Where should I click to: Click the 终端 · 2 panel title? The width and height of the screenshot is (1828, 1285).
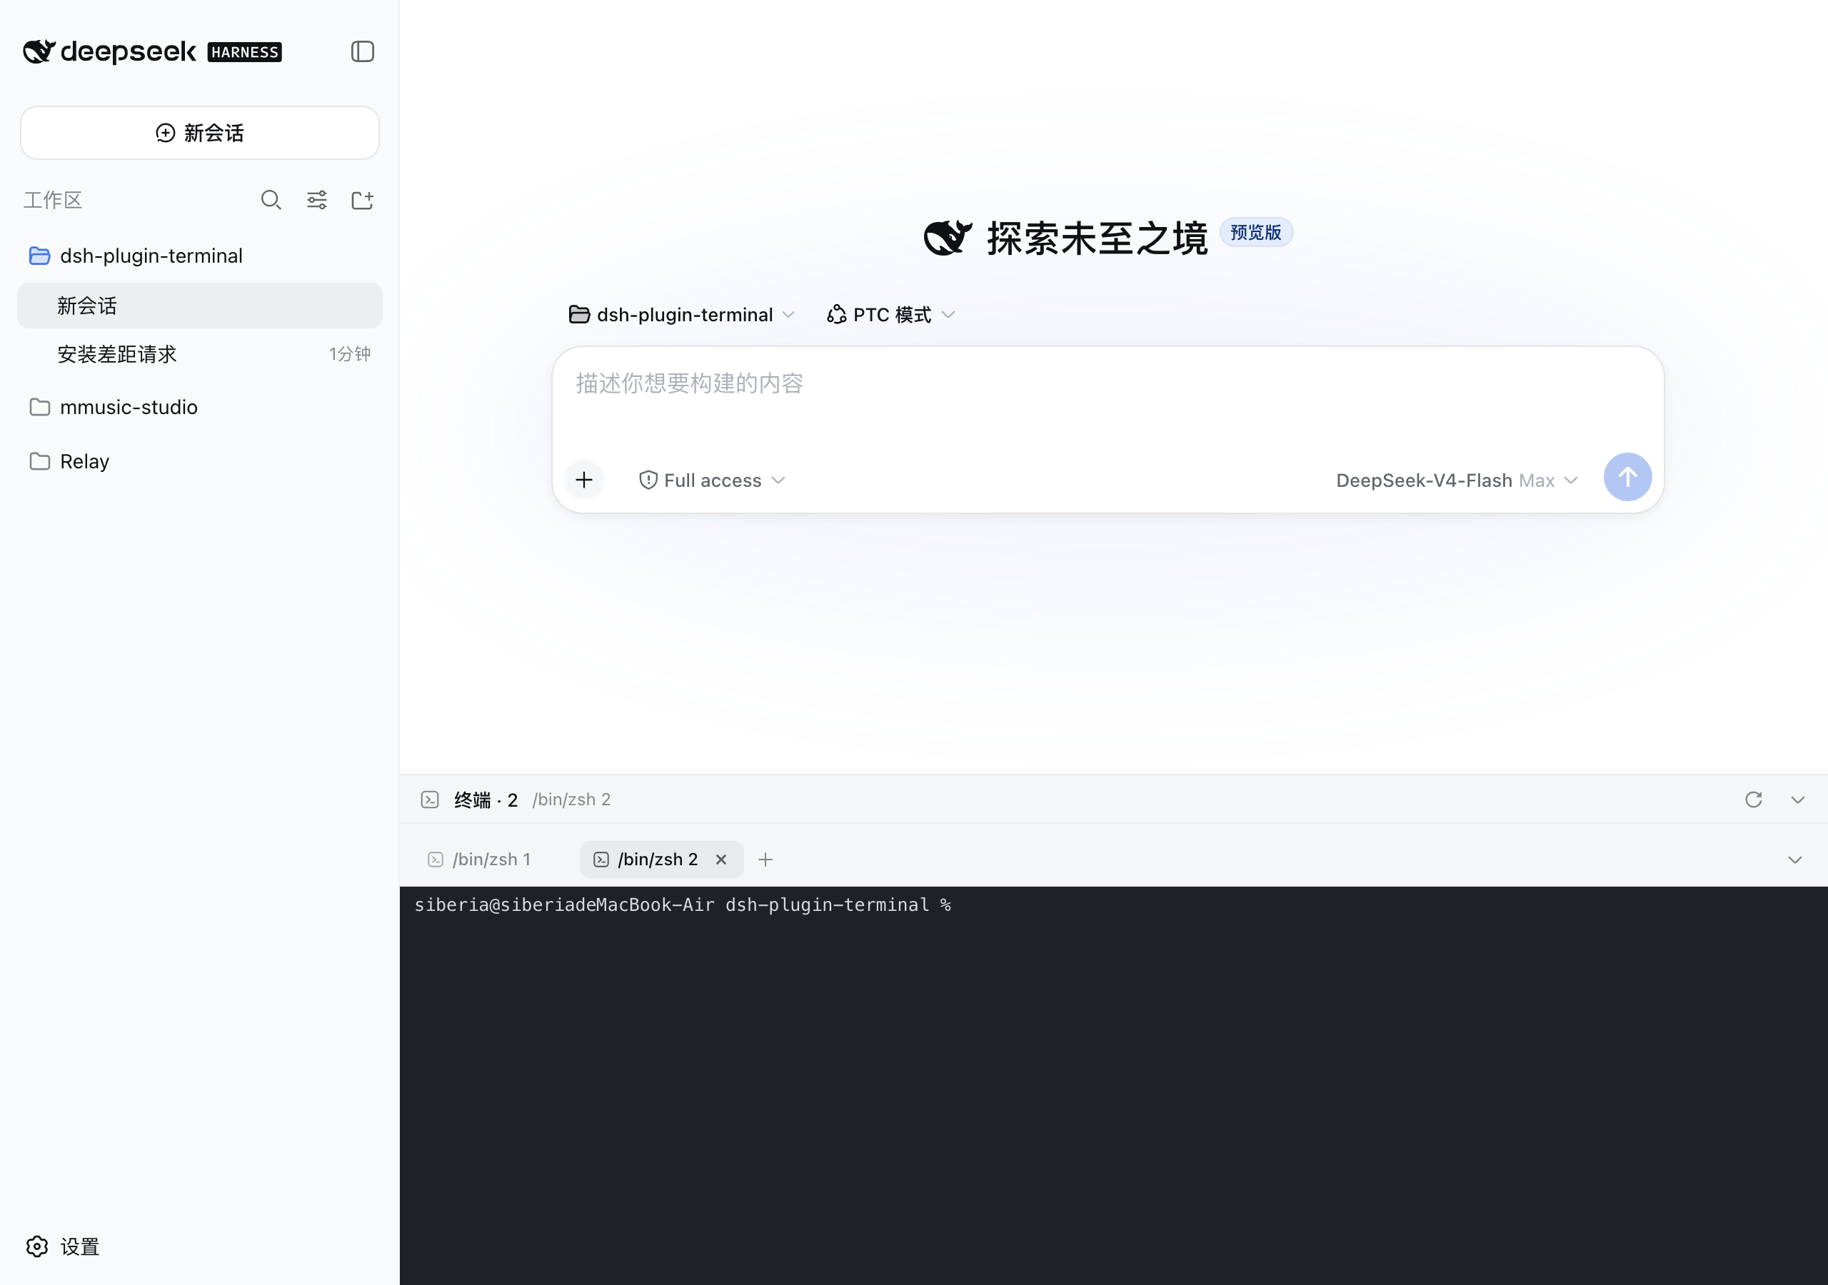click(x=486, y=800)
